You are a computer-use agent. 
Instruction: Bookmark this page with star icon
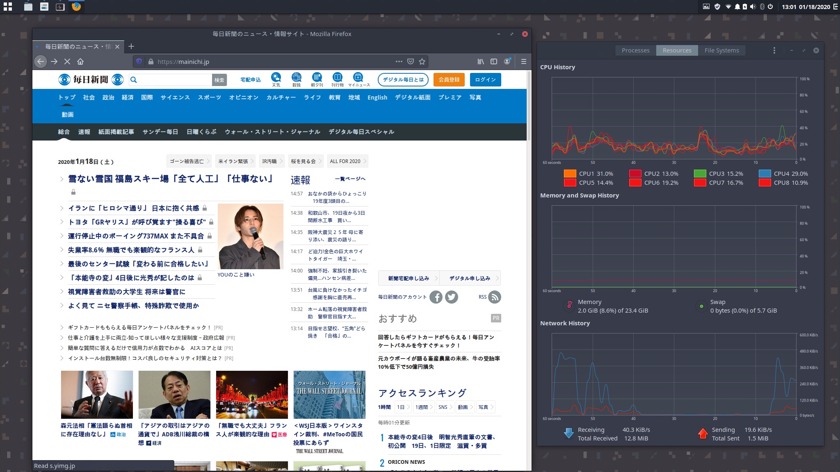[422, 61]
